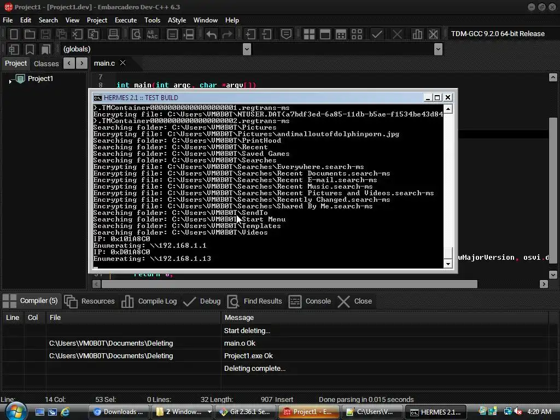Click the Profile analysis bar-chart icon
The height and width of the screenshot is (420, 560).
pyautogui.click(x=417, y=34)
